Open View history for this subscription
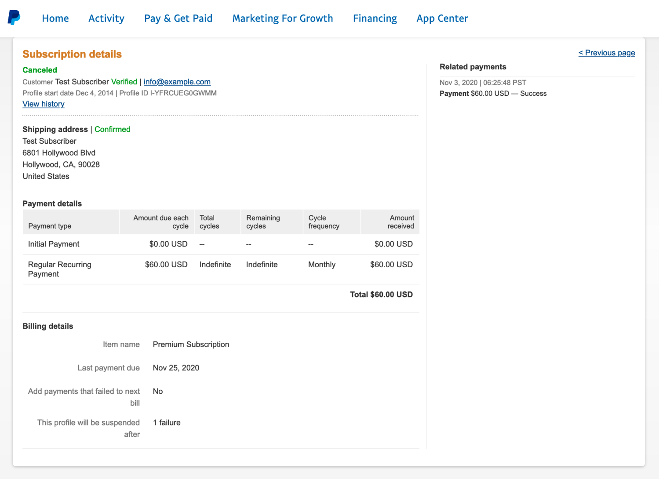 click(x=43, y=104)
